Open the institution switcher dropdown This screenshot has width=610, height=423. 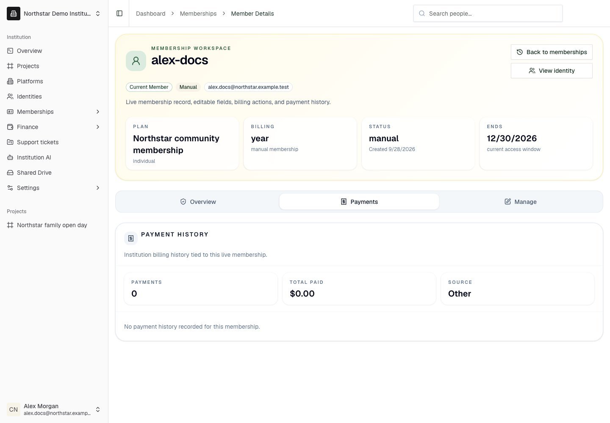[54, 14]
